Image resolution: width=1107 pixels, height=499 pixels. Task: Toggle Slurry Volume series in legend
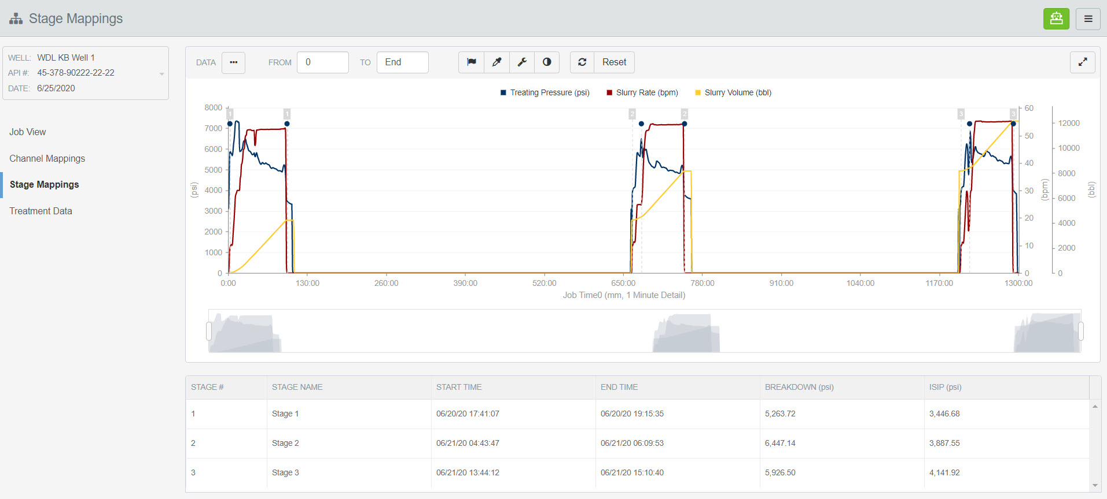[733, 92]
